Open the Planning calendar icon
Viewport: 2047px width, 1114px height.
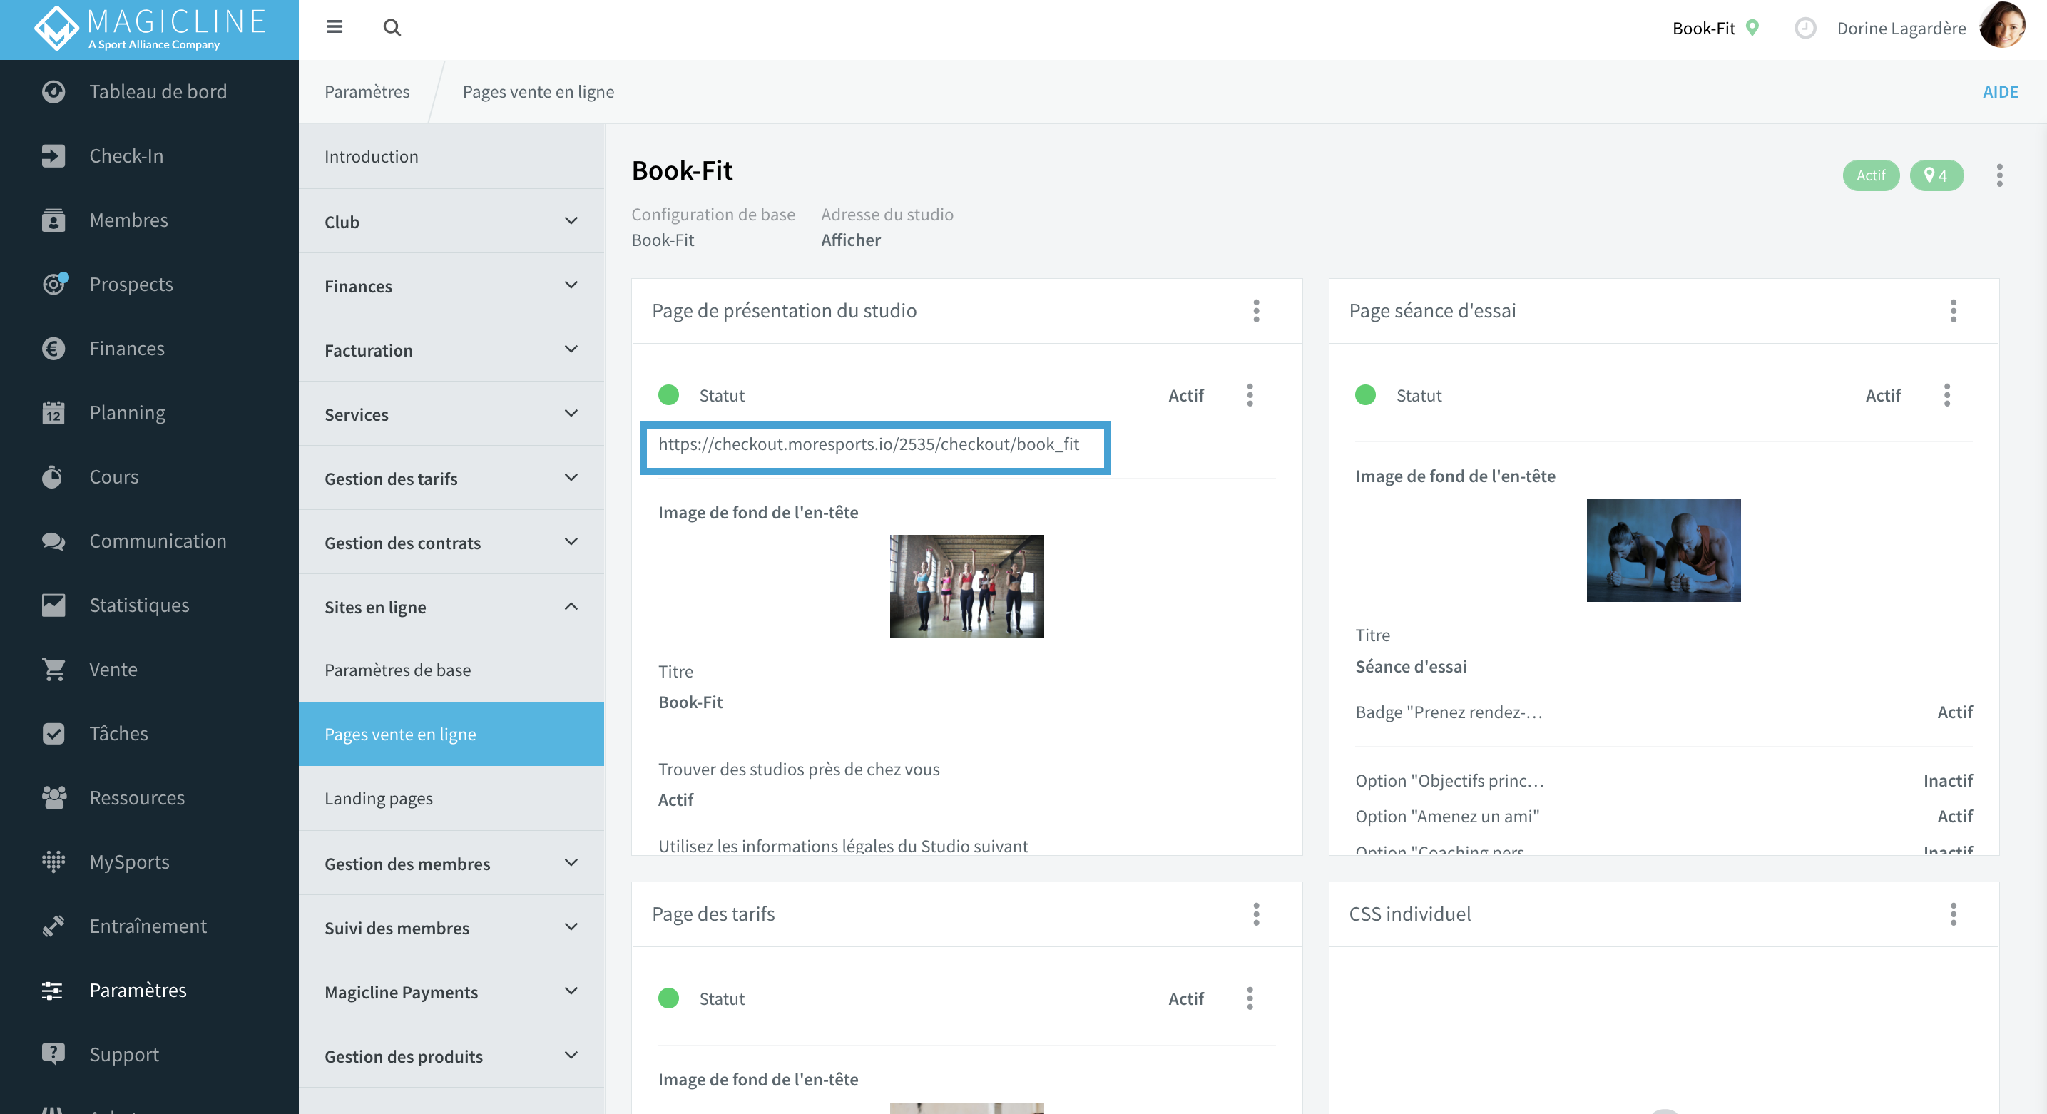point(53,412)
